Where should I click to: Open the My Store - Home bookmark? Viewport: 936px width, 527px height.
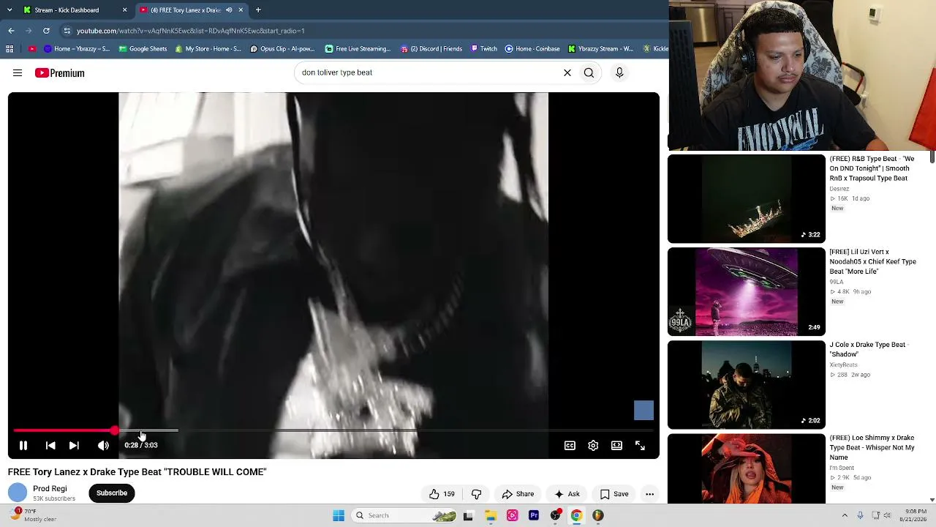click(x=208, y=49)
